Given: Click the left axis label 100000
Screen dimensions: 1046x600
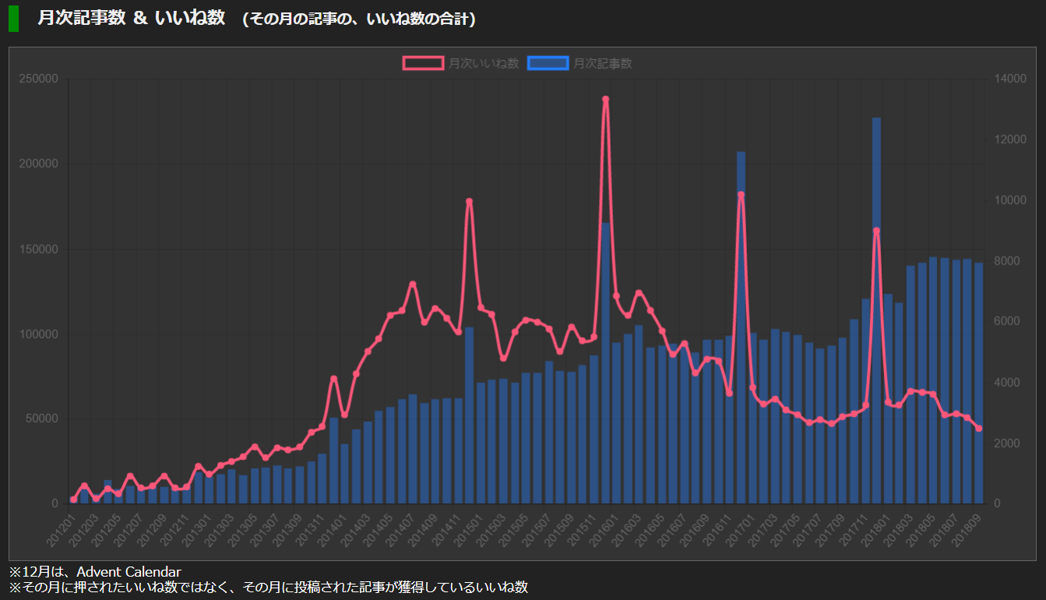Looking at the screenshot, I should click(x=40, y=334).
